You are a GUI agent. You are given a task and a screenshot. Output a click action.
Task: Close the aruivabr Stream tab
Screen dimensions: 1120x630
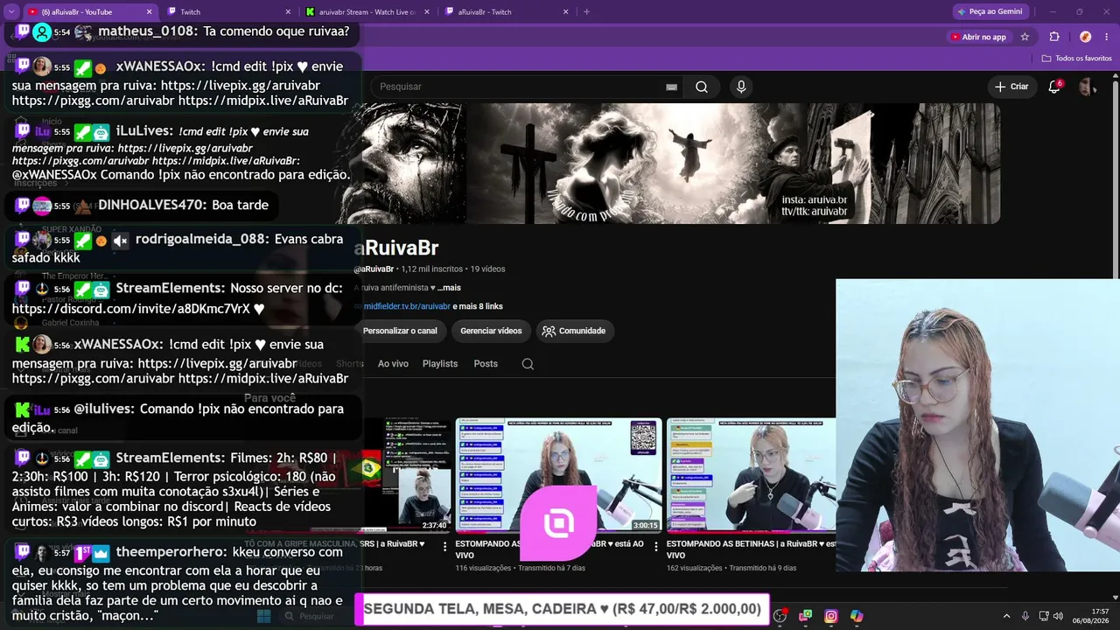[x=427, y=11]
